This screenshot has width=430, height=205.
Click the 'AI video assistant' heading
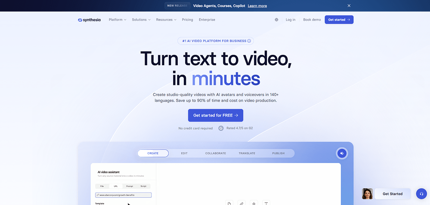[x=108, y=172]
